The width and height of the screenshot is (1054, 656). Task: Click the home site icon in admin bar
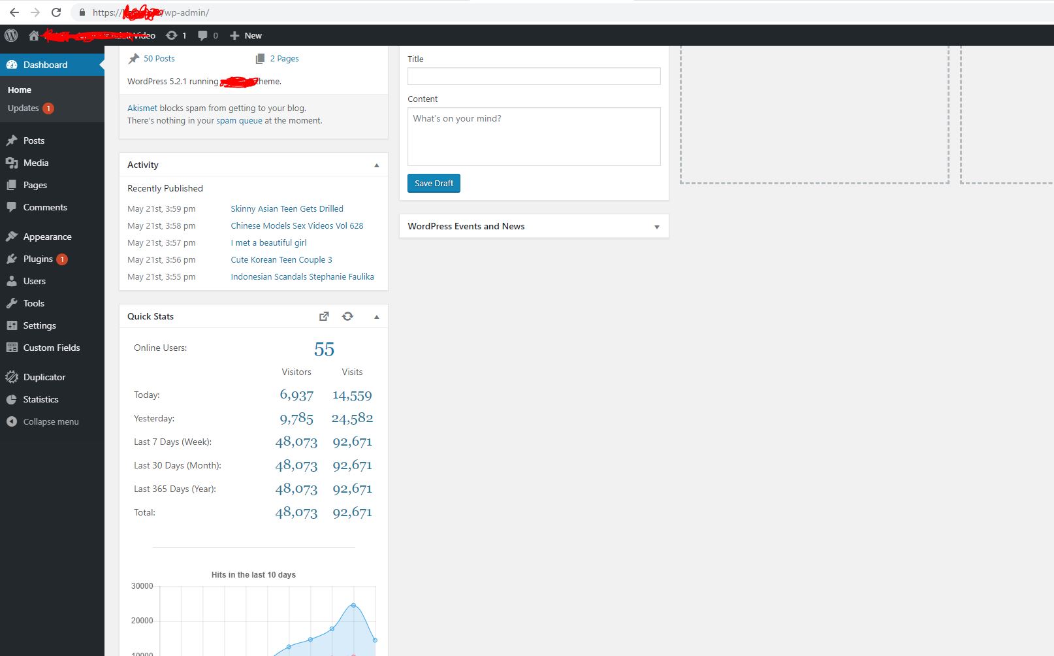(x=34, y=35)
